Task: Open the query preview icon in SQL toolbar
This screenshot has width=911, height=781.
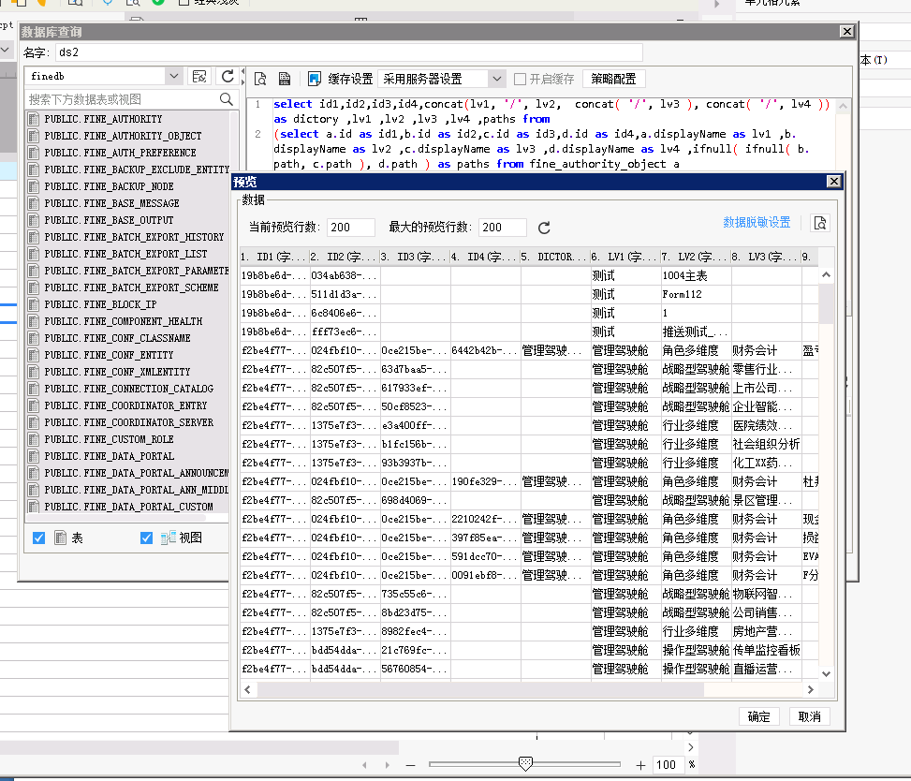Action: [x=260, y=79]
